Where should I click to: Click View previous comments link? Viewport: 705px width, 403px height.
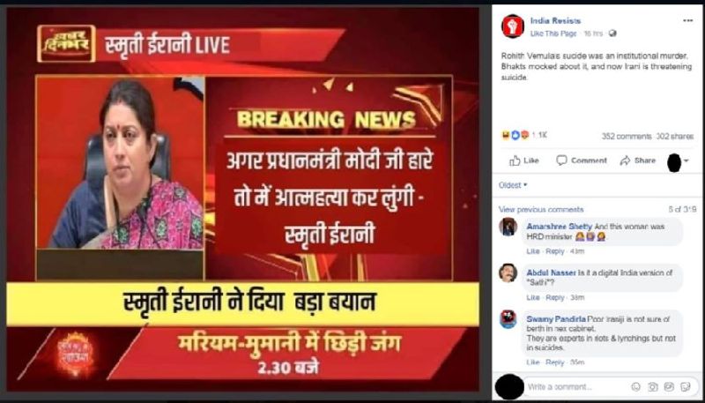tap(541, 210)
